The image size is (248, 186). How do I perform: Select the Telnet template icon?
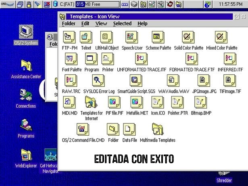pos(86,37)
